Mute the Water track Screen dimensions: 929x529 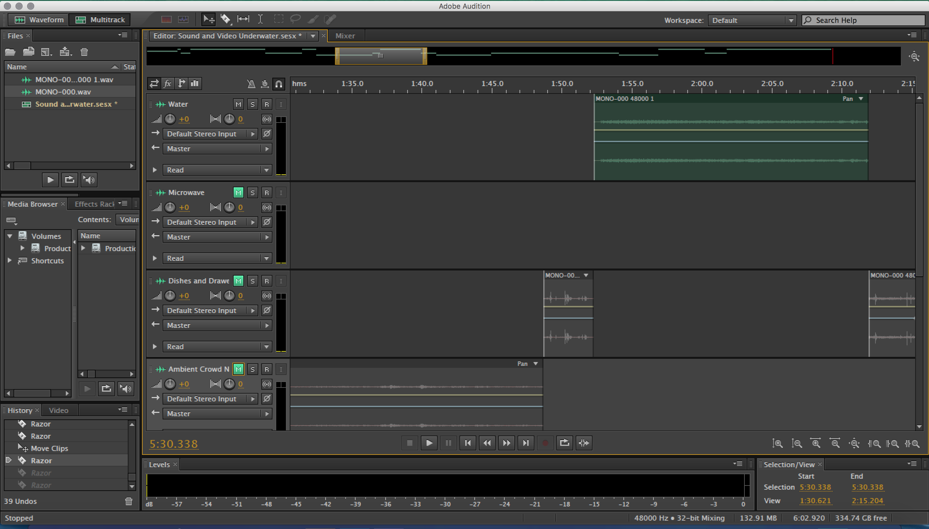pyautogui.click(x=238, y=105)
